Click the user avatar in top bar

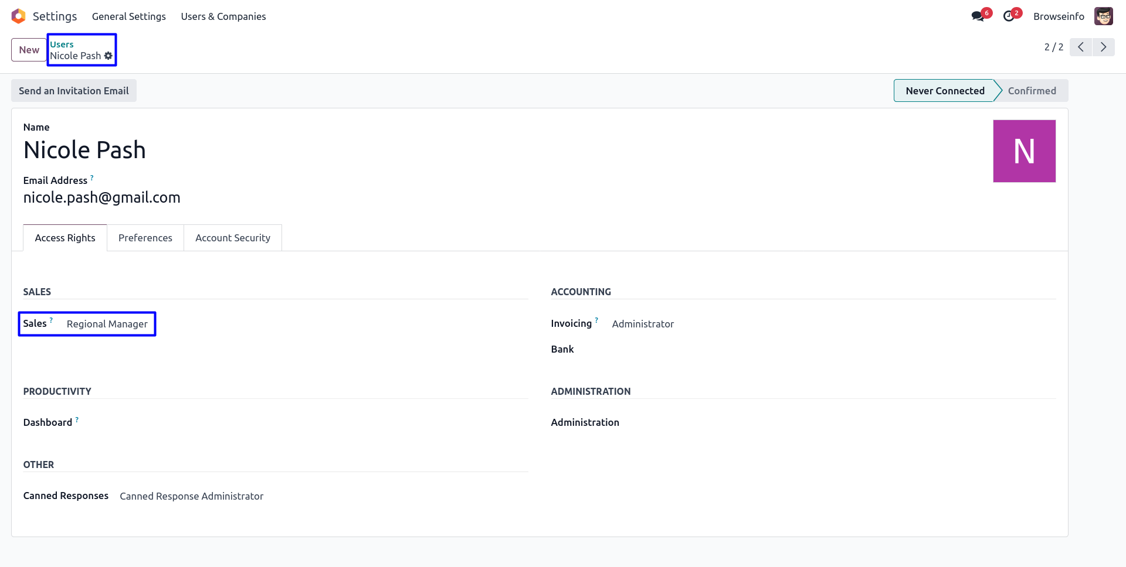point(1103,16)
